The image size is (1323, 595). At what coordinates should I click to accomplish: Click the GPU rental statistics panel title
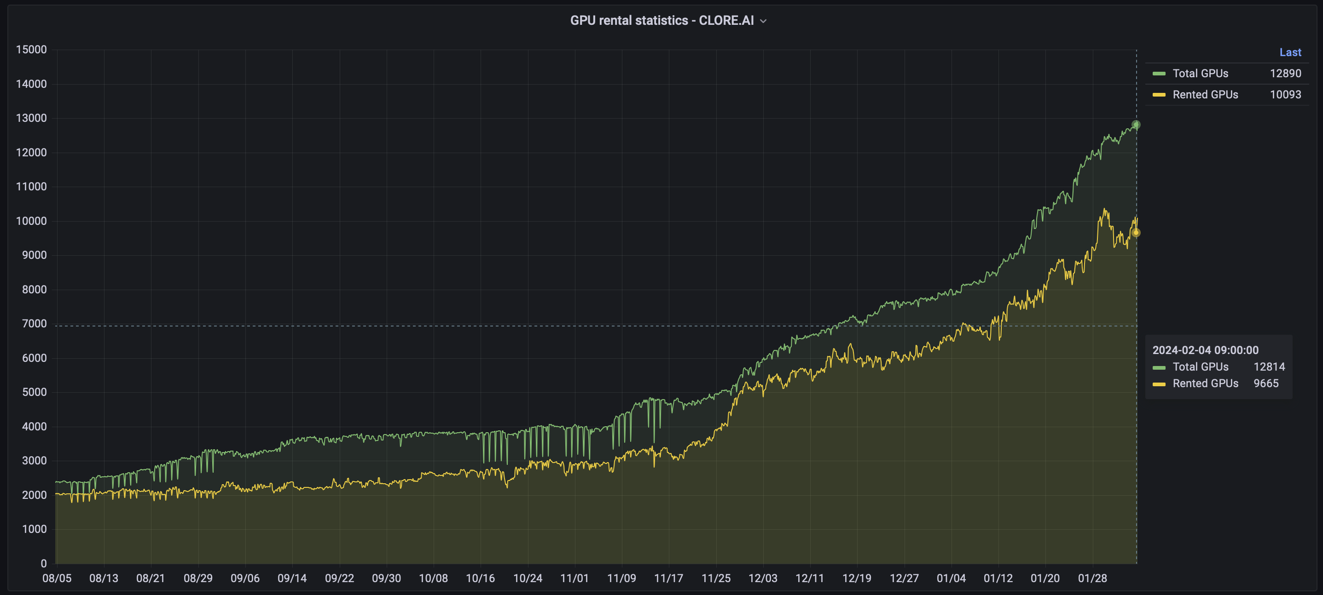661,21
